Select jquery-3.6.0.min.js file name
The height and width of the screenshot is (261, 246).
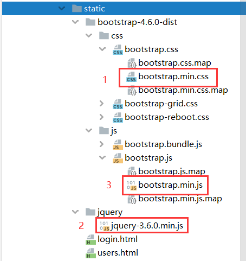click(147, 226)
